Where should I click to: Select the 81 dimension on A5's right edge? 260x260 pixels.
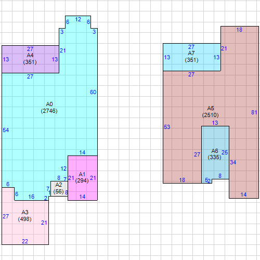[254, 112]
